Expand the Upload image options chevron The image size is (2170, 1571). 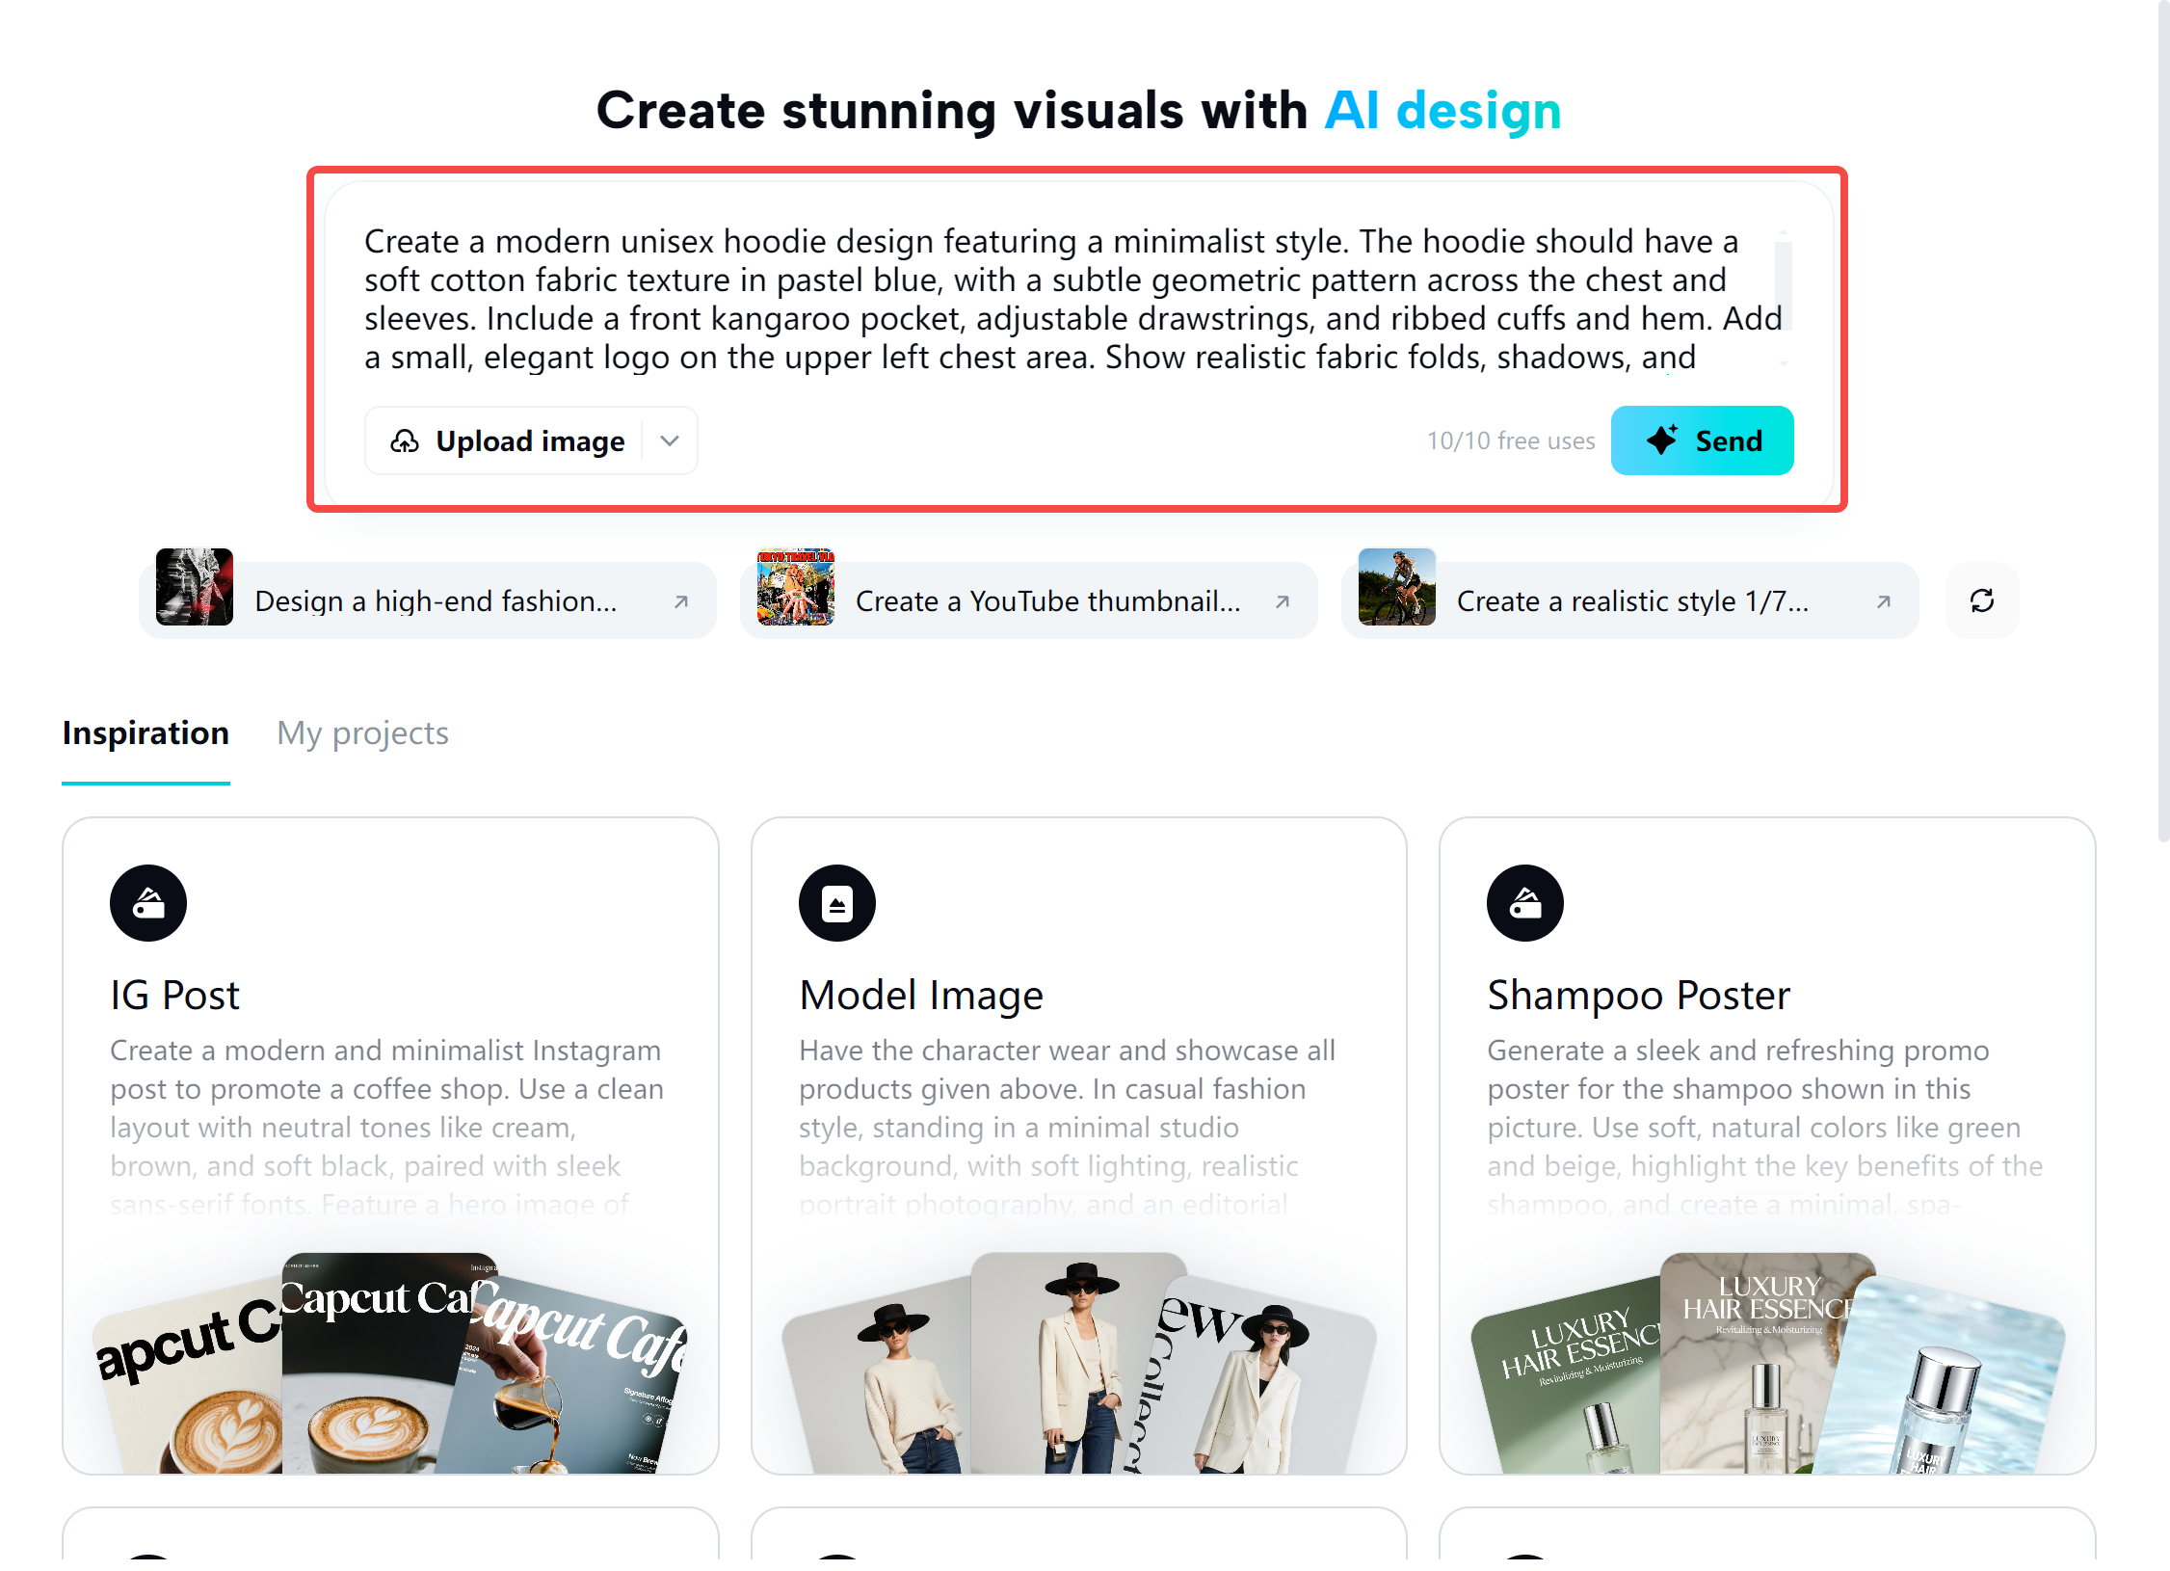pyautogui.click(x=669, y=440)
